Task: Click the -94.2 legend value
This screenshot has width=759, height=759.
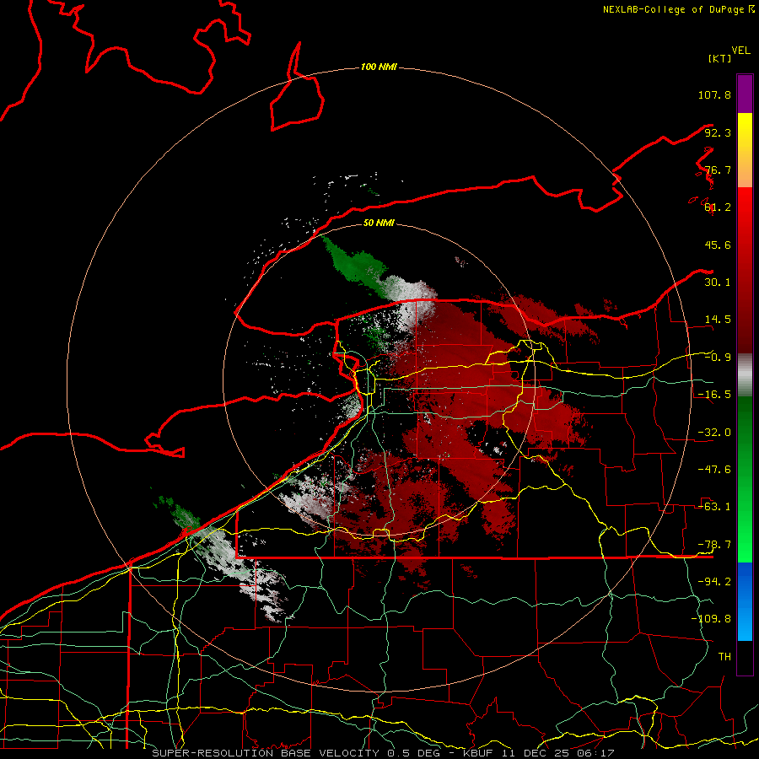Action: (714, 582)
